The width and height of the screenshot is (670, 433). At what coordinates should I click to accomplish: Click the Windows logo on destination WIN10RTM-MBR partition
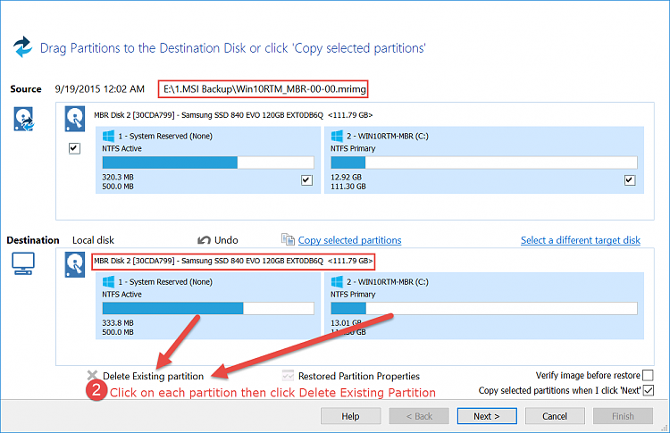tap(337, 282)
